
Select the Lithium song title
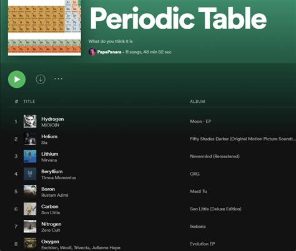click(x=50, y=154)
